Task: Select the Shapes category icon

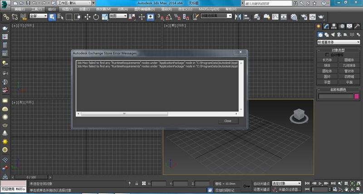Action: point(327,35)
